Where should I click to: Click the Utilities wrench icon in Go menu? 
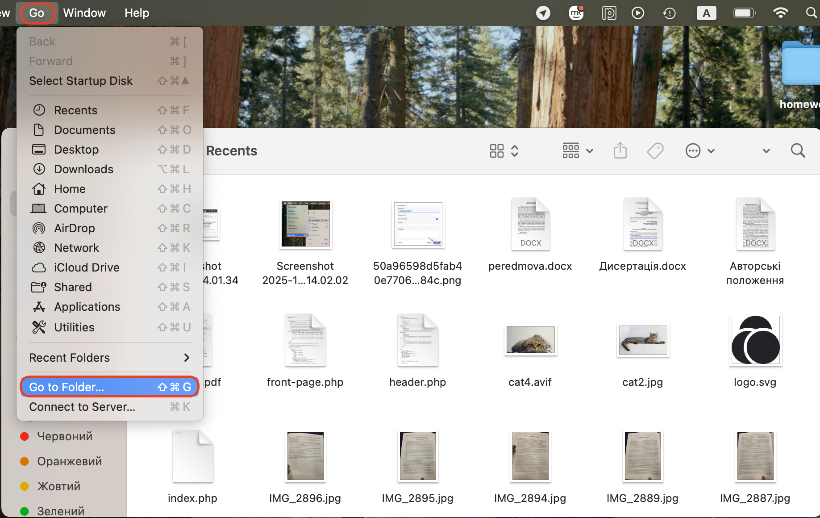tap(39, 327)
